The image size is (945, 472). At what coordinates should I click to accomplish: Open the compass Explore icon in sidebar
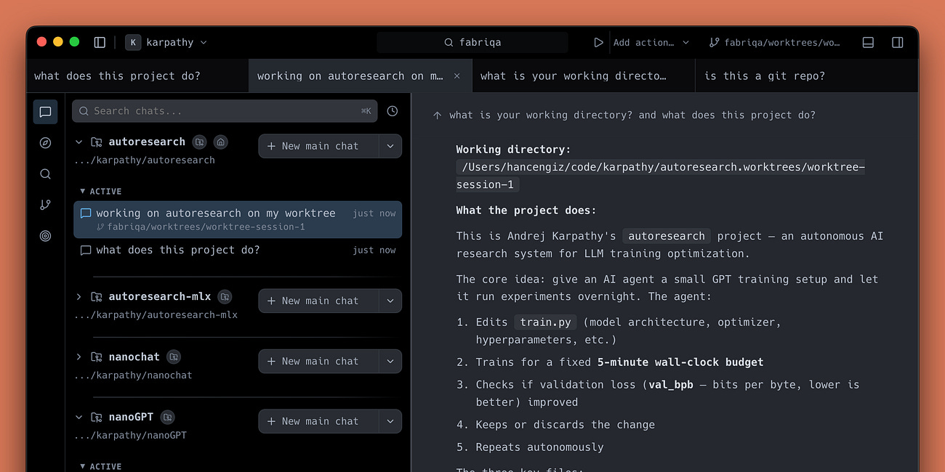[45, 143]
